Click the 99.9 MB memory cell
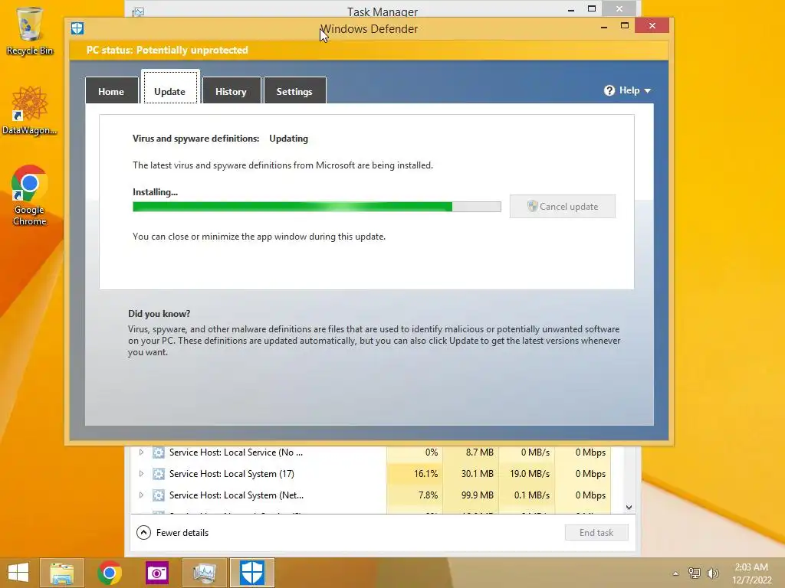Image resolution: width=785 pixels, height=588 pixels. pos(471,495)
